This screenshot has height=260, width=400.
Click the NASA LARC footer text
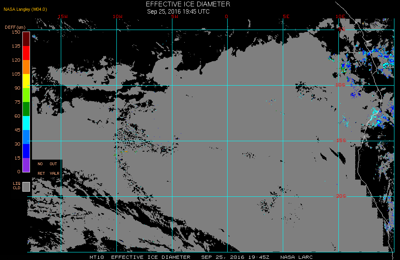(x=296, y=257)
